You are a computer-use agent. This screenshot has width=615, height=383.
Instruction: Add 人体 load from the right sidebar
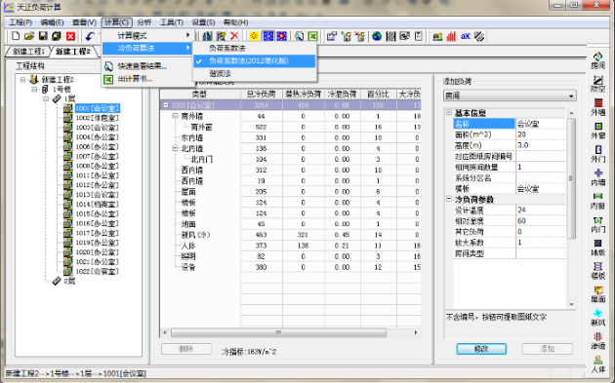tap(597, 364)
